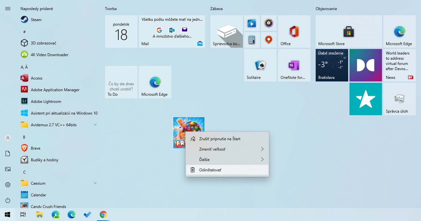Open Settings gear in left rail
This screenshot has height=221, width=421.
[8, 185]
